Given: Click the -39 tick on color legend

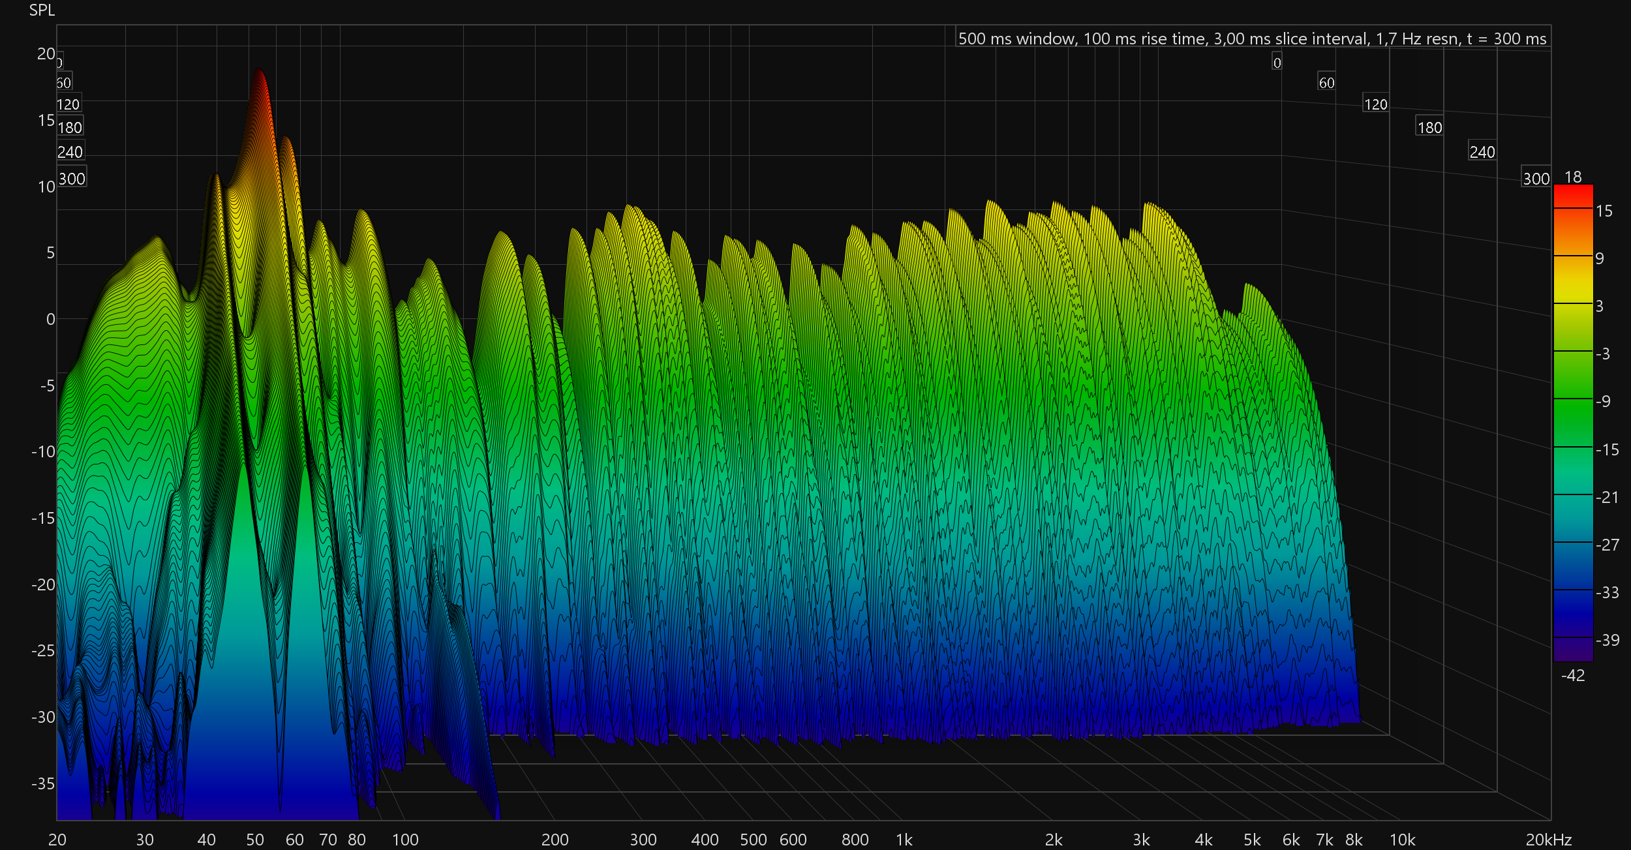Looking at the screenshot, I should (x=1608, y=640).
